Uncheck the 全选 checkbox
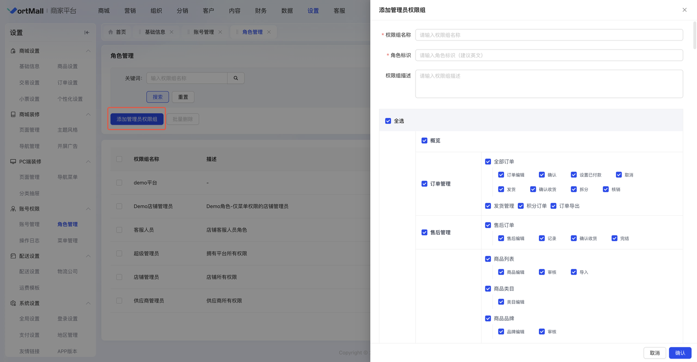697x362 pixels. tap(388, 121)
